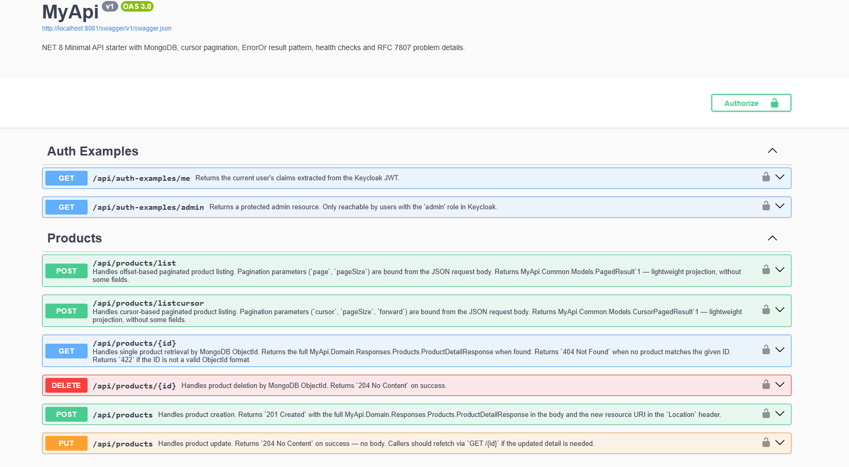Click lock icon on POST /api/products row
The height and width of the screenshot is (467, 849).
click(766, 414)
